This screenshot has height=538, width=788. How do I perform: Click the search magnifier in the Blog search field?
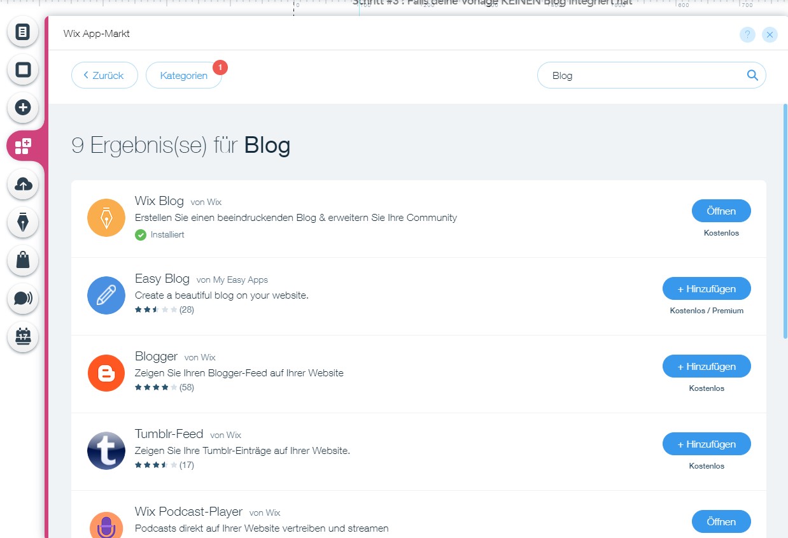click(752, 75)
